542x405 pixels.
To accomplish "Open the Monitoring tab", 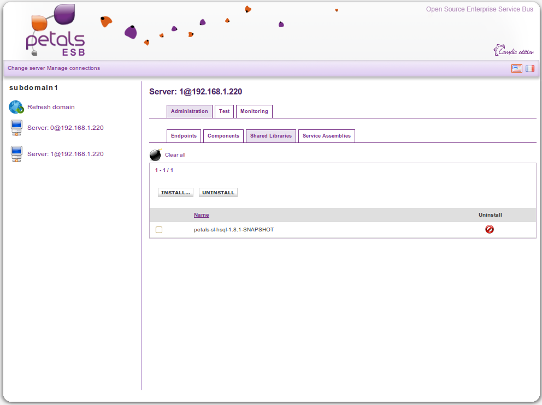I will (254, 111).
